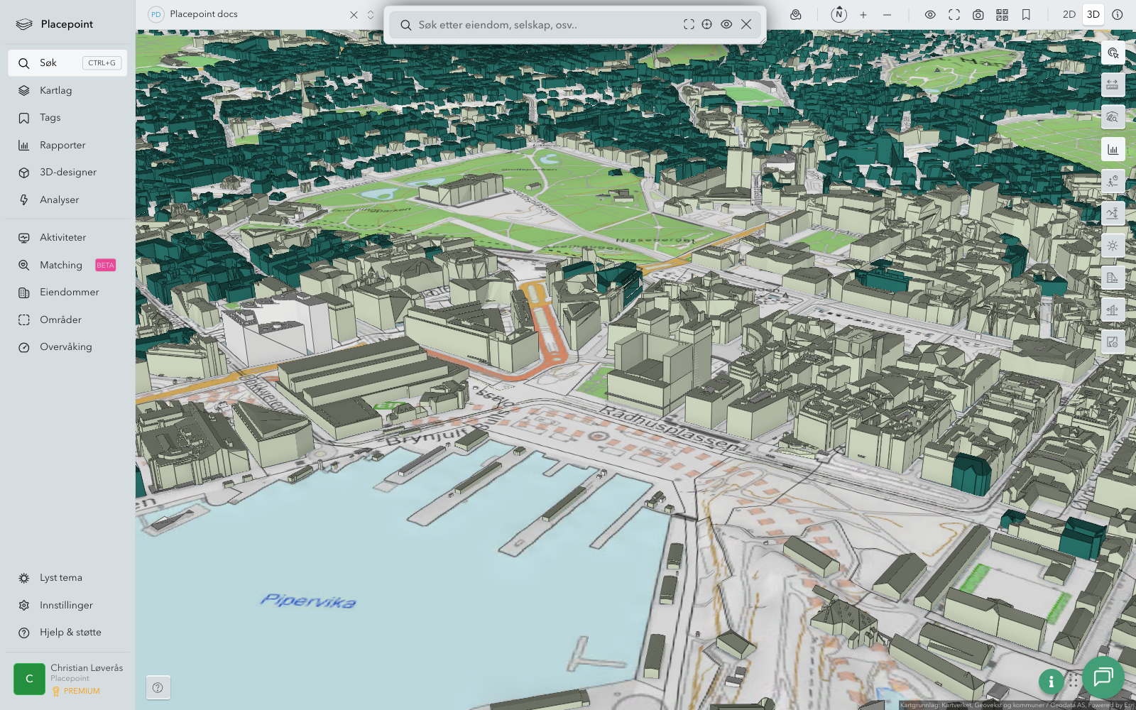Take a map screenshot with camera icon
The height and width of the screenshot is (710, 1136).
coord(978,14)
